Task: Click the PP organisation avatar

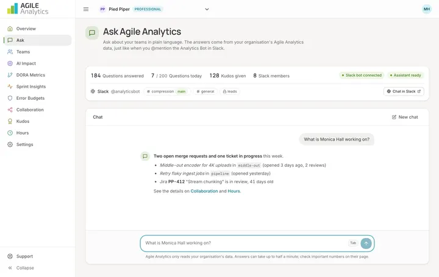Action: click(x=103, y=9)
